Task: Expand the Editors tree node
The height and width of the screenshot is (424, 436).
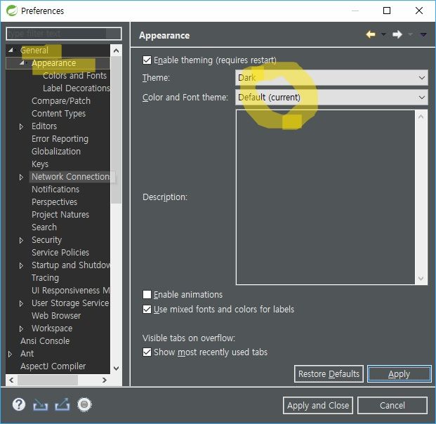Action: tap(21, 126)
